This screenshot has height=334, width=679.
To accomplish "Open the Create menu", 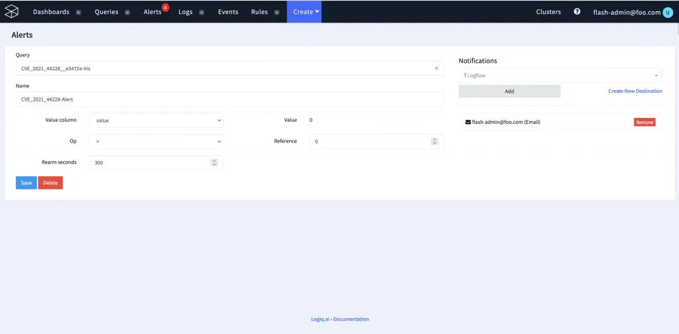I will pyautogui.click(x=304, y=12).
